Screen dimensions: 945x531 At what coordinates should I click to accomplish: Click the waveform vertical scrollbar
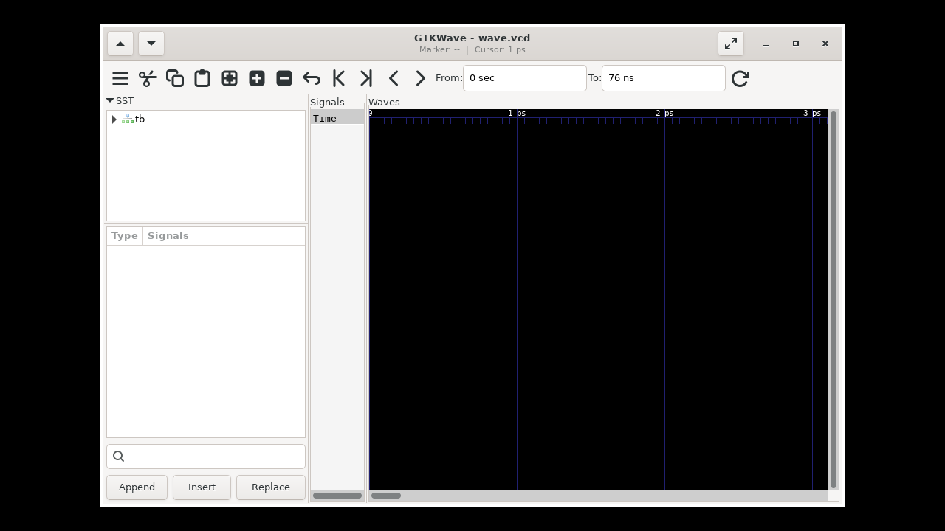[834, 299]
